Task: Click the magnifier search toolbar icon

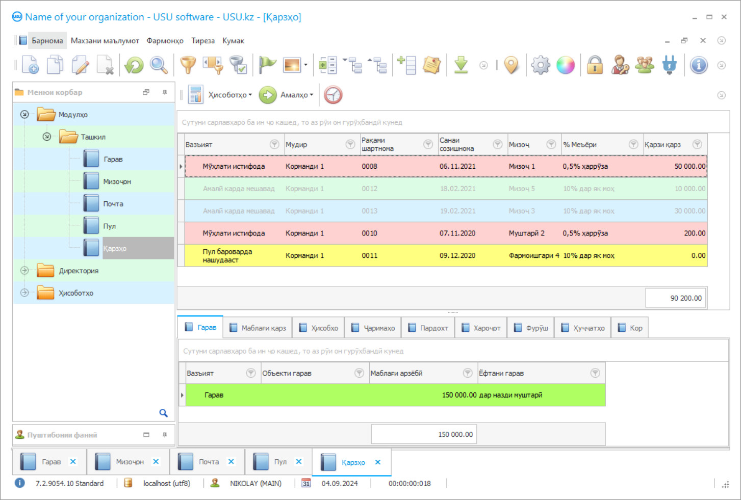Action: point(159,65)
